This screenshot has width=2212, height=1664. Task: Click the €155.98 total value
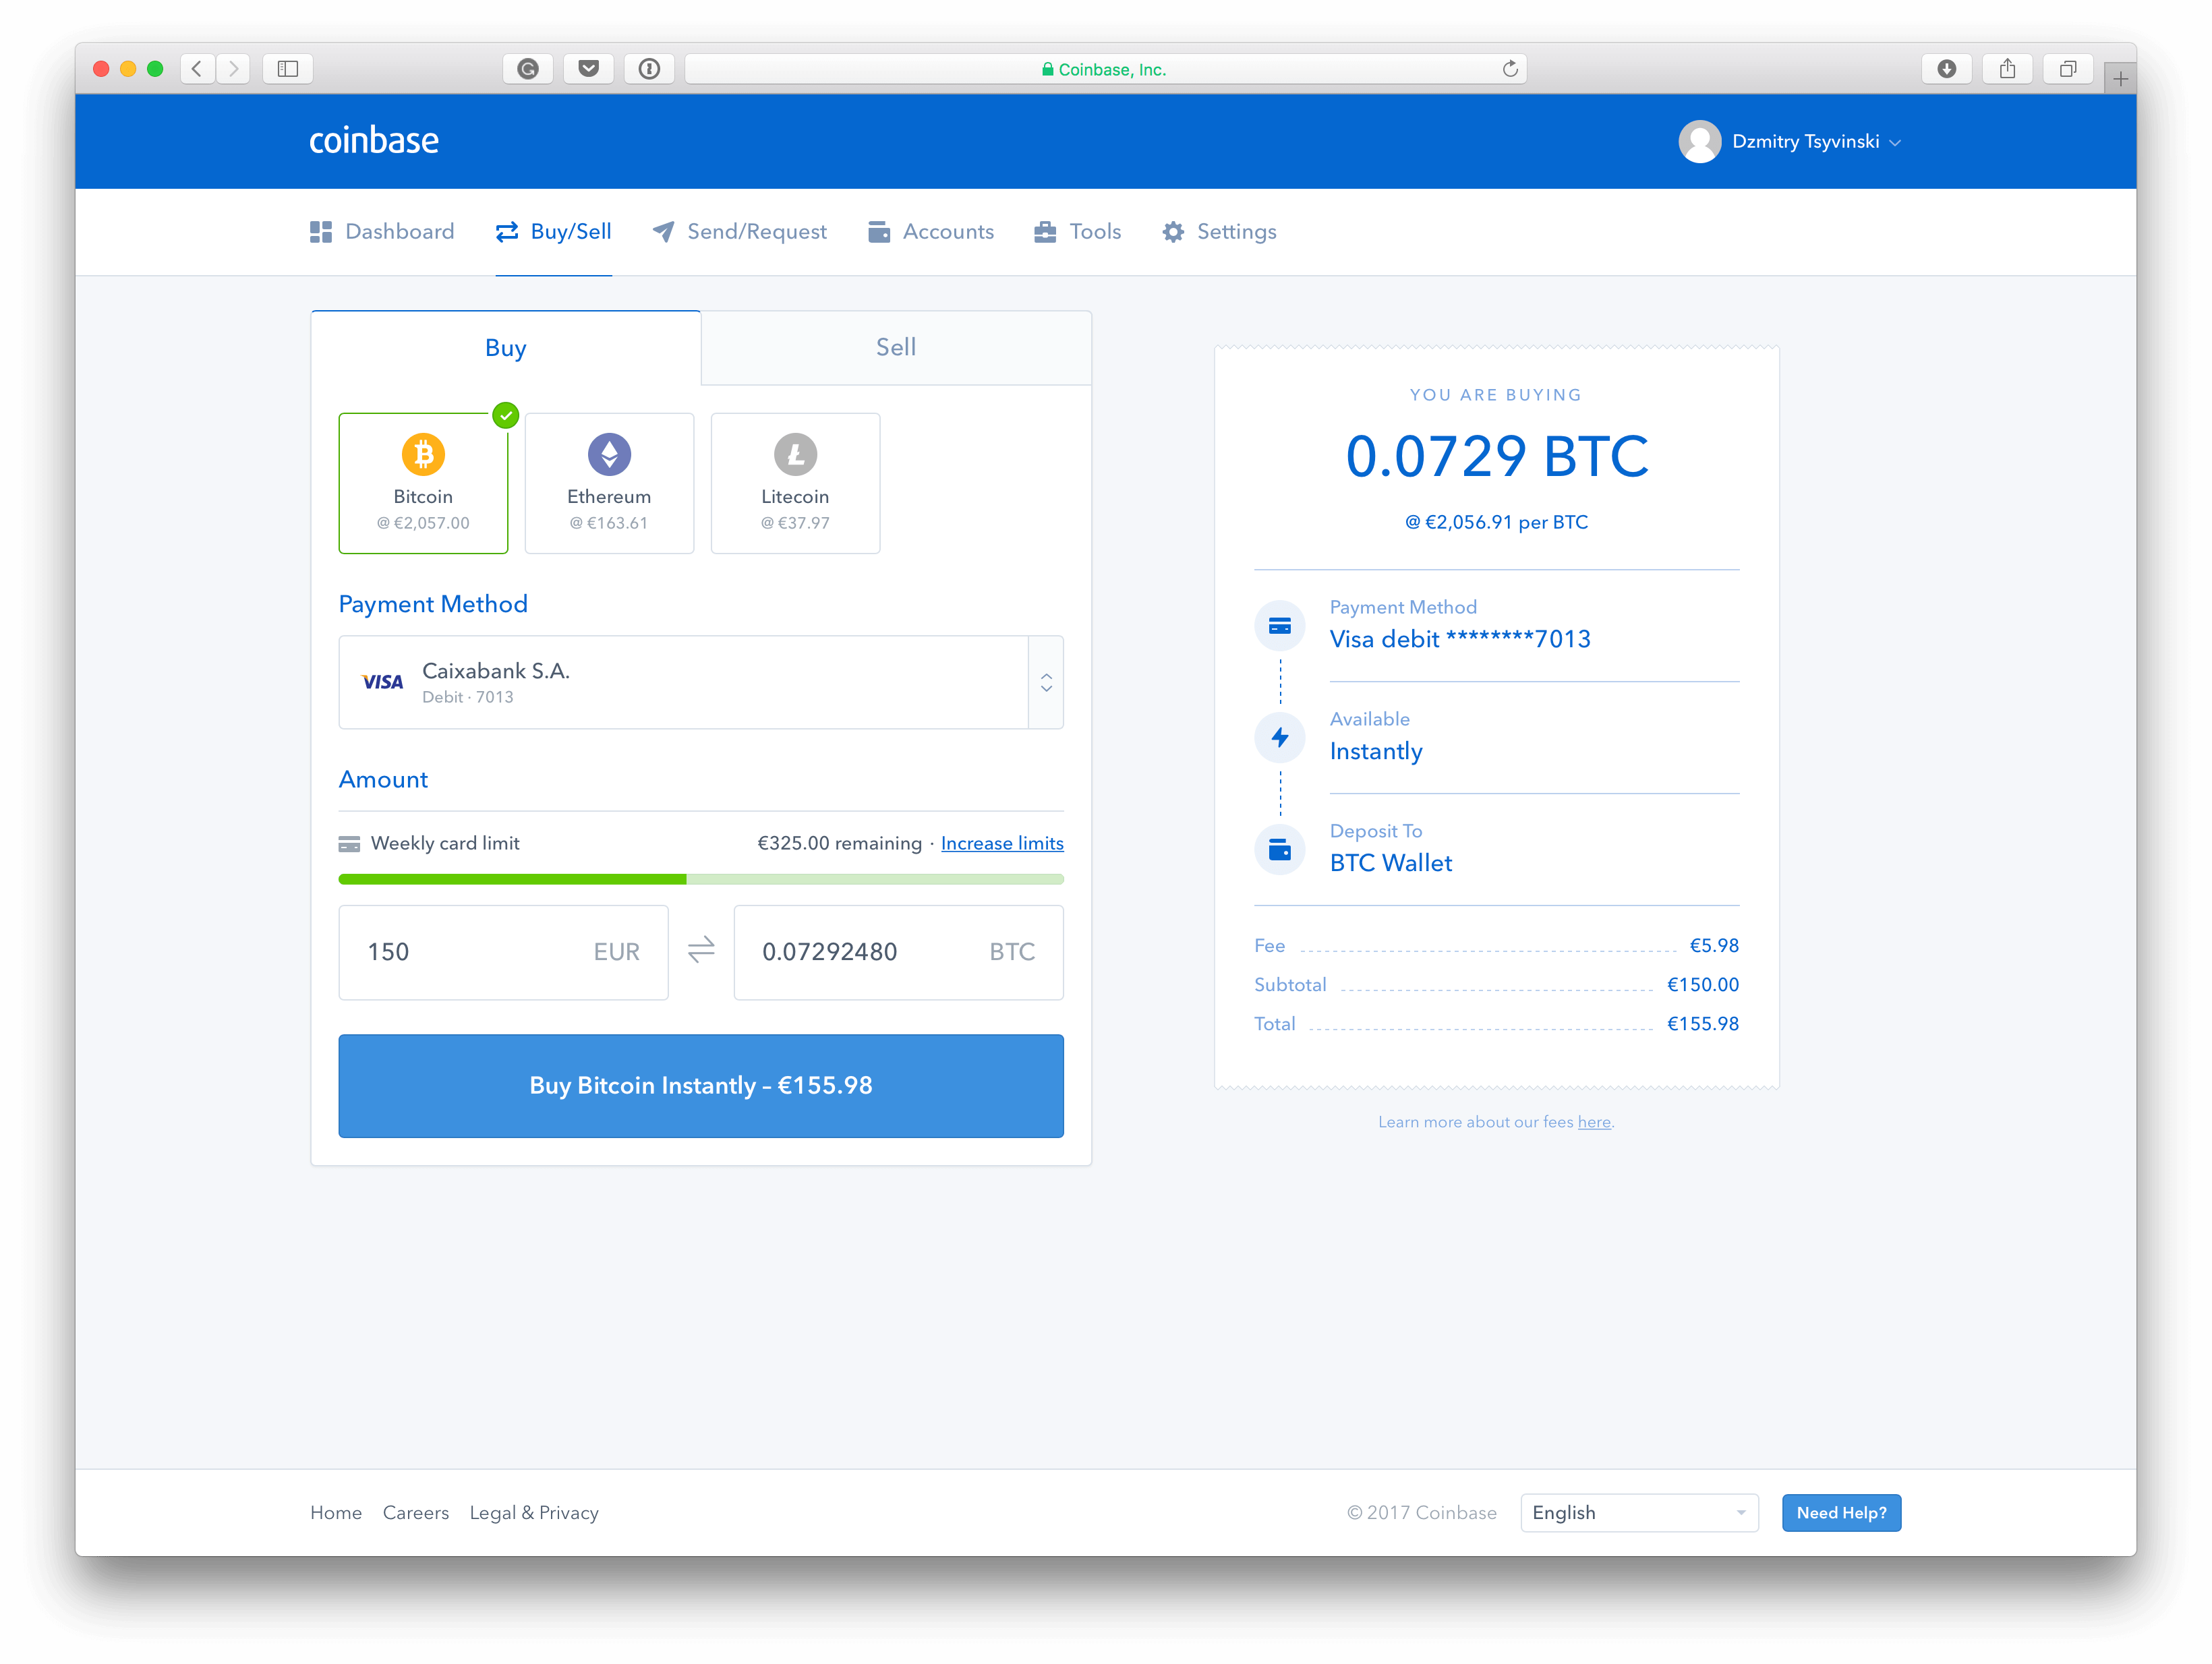[1703, 1023]
